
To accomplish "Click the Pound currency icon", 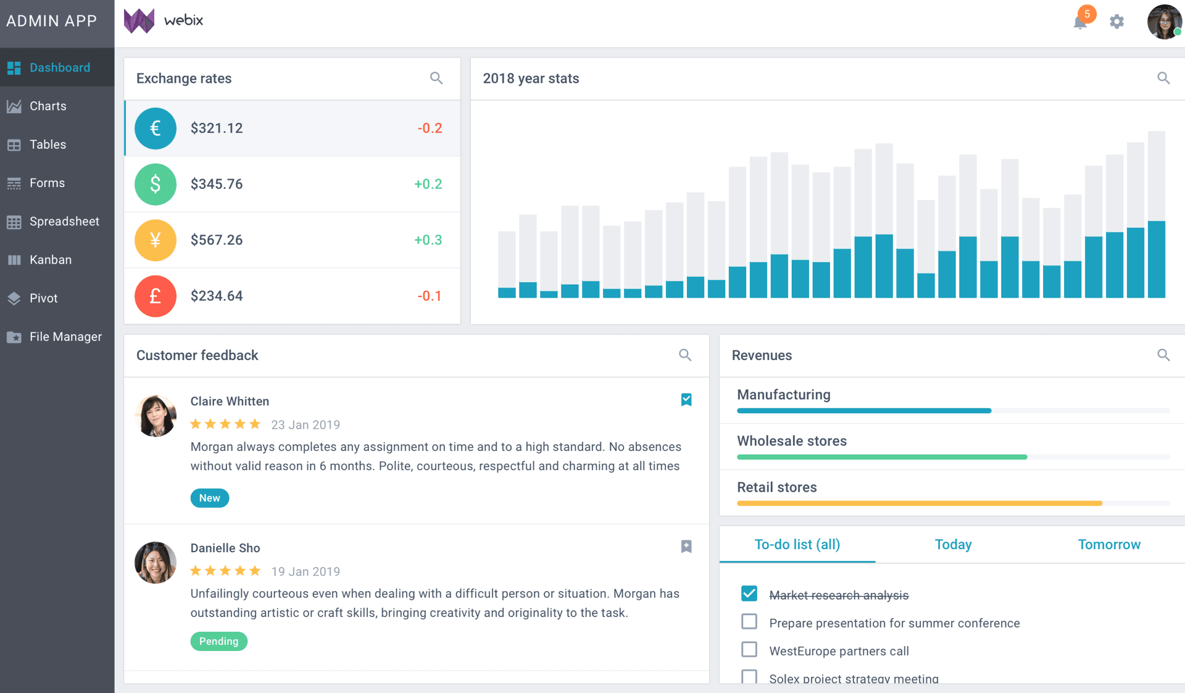I will pos(156,296).
